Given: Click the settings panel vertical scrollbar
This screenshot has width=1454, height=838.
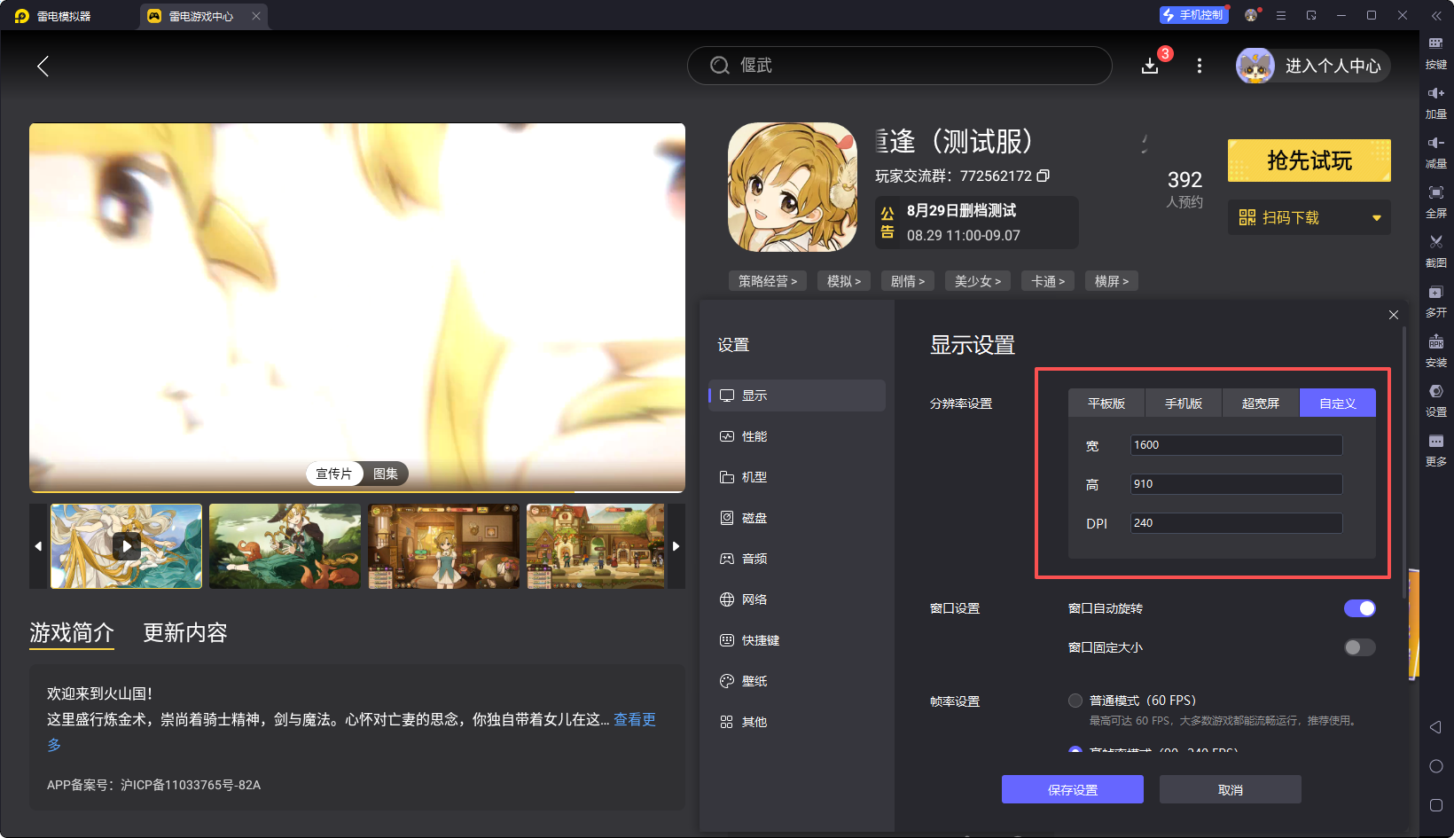Looking at the screenshot, I should (x=1403, y=461).
